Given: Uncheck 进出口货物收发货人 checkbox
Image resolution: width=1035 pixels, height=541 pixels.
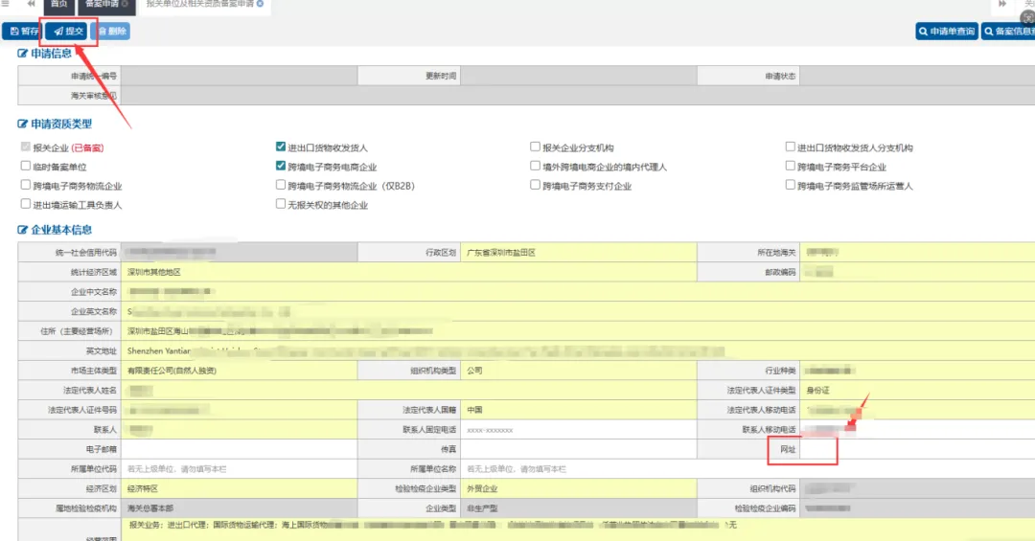Looking at the screenshot, I should click(x=281, y=147).
